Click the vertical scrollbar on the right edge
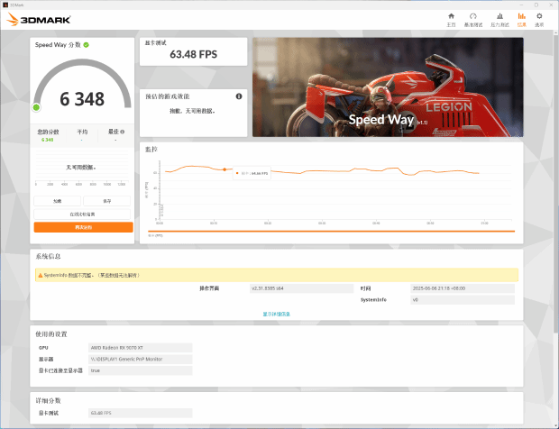The height and width of the screenshot is (429, 559). [x=555, y=182]
